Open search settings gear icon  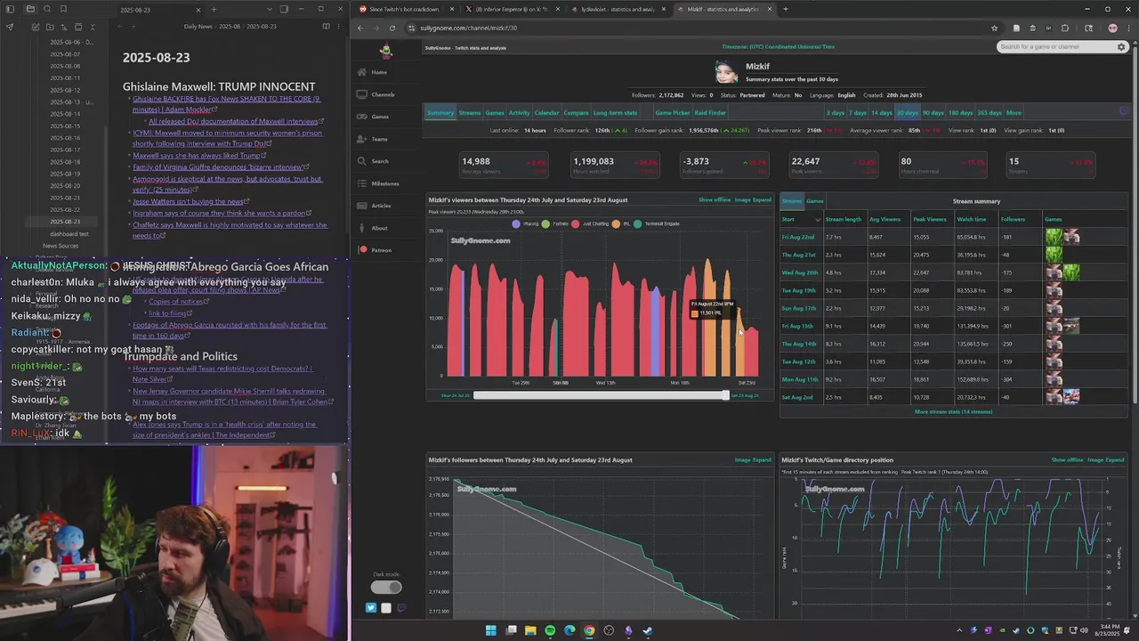click(1121, 46)
